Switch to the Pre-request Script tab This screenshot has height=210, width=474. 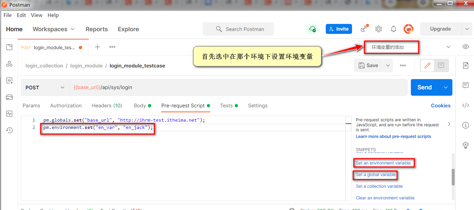[x=186, y=106]
